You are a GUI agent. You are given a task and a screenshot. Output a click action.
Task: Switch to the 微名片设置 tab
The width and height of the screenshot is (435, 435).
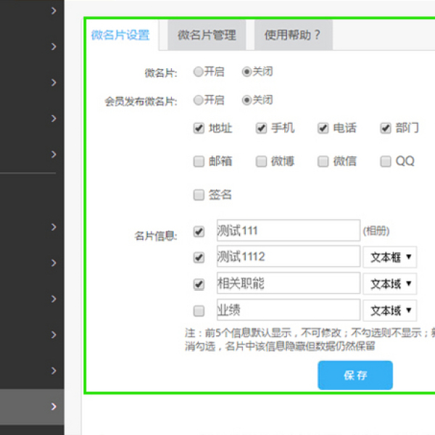[120, 35]
